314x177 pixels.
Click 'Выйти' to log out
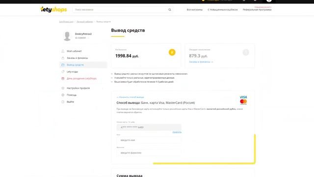[70, 102]
